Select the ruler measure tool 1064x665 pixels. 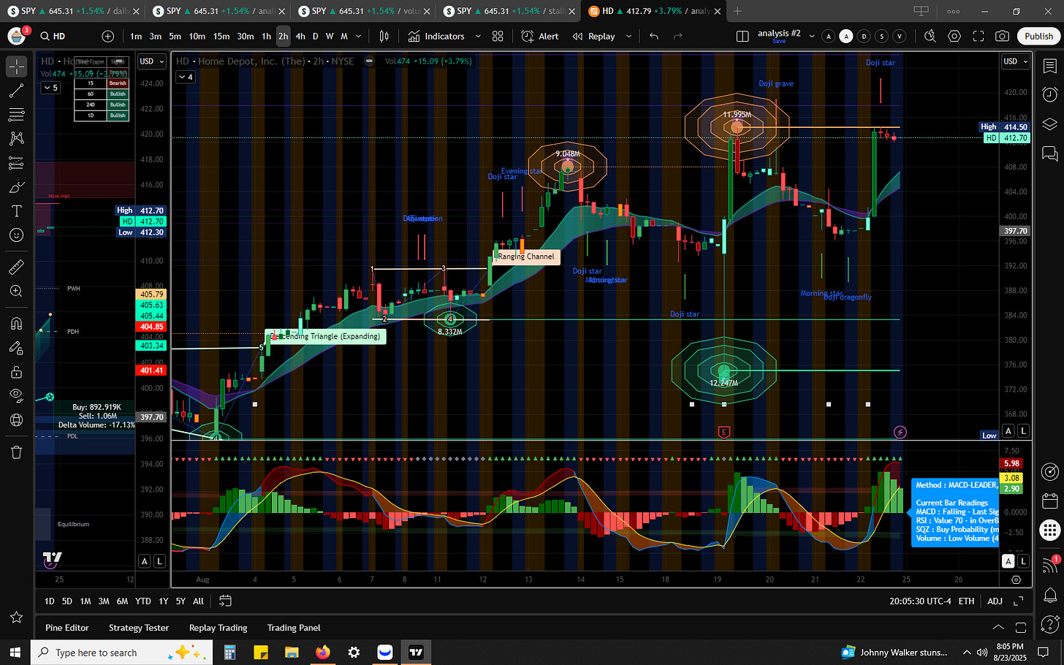pos(16,267)
